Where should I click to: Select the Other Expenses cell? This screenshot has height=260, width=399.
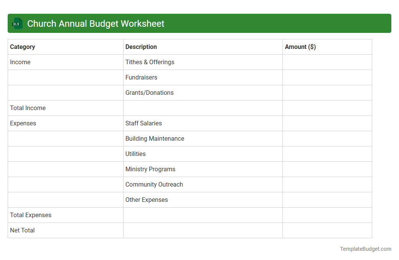coord(146,200)
